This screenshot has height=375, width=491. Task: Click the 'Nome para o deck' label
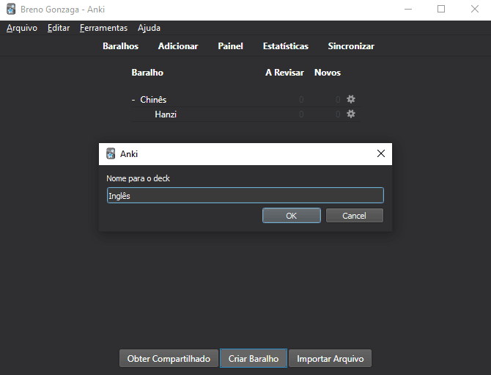[x=138, y=178]
